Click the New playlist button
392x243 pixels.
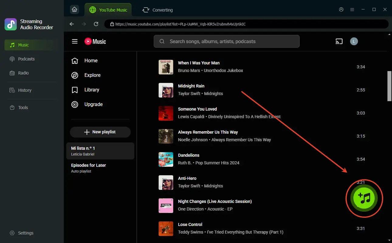pyautogui.click(x=100, y=132)
